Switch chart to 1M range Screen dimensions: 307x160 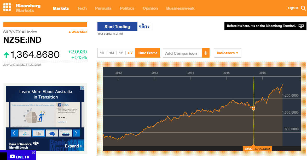tap(112, 53)
